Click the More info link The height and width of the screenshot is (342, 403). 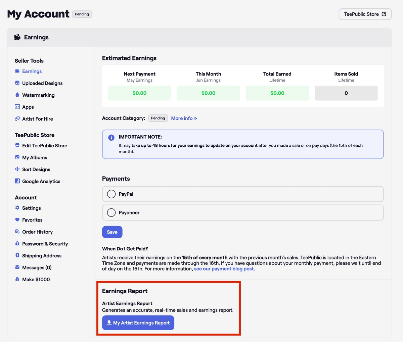pos(184,118)
